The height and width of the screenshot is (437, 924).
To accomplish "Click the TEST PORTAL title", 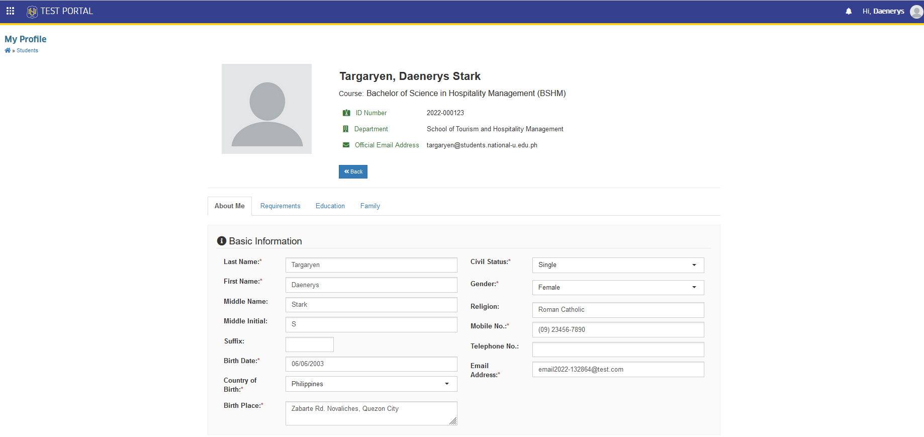I will pyautogui.click(x=67, y=11).
